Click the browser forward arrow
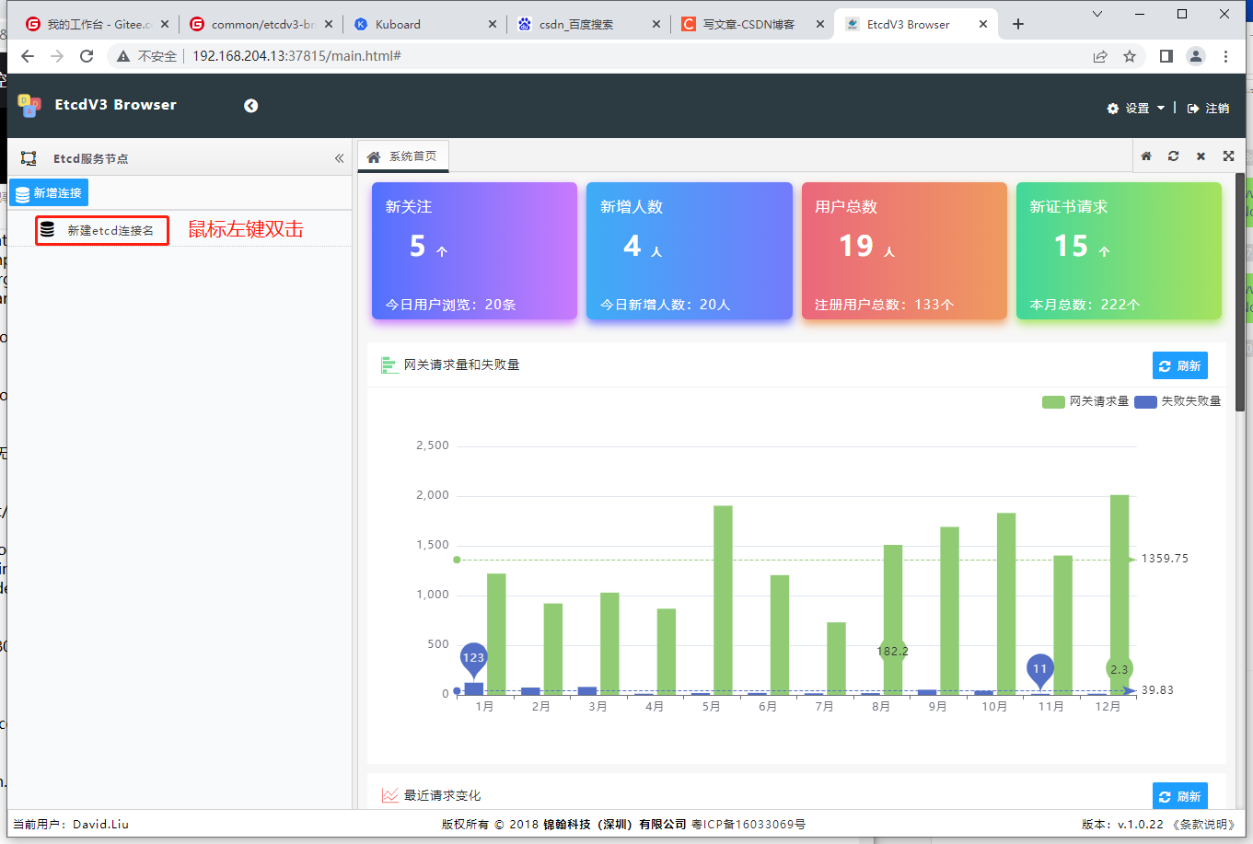This screenshot has height=844, width=1253. (57, 56)
